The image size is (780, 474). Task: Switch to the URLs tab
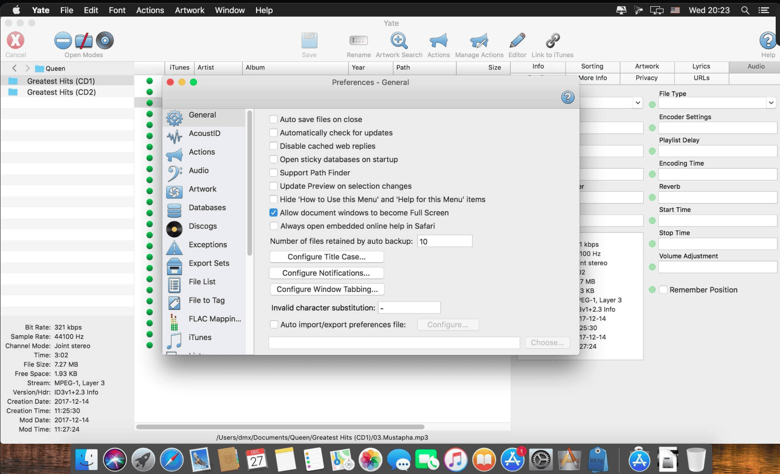pyautogui.click(x=701, y=78)
